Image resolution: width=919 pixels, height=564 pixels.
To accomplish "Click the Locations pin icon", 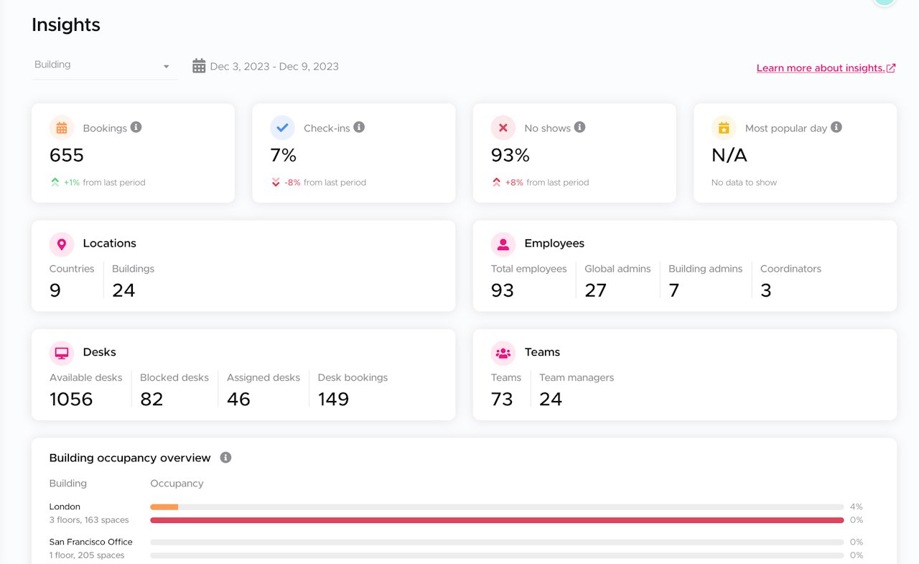I will coord(62,244).
